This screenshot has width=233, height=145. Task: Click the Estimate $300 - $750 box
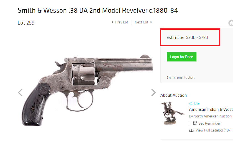(x=190, y=37)
